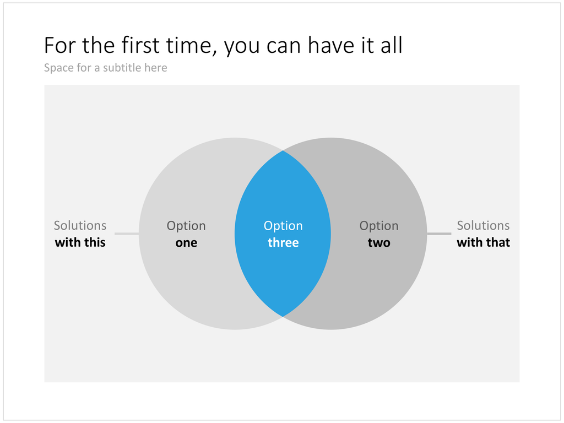Select the "Option" word above "three"
Image resolution: width=564 pixels, height=423 pixels.
click(x=283, y=226)
